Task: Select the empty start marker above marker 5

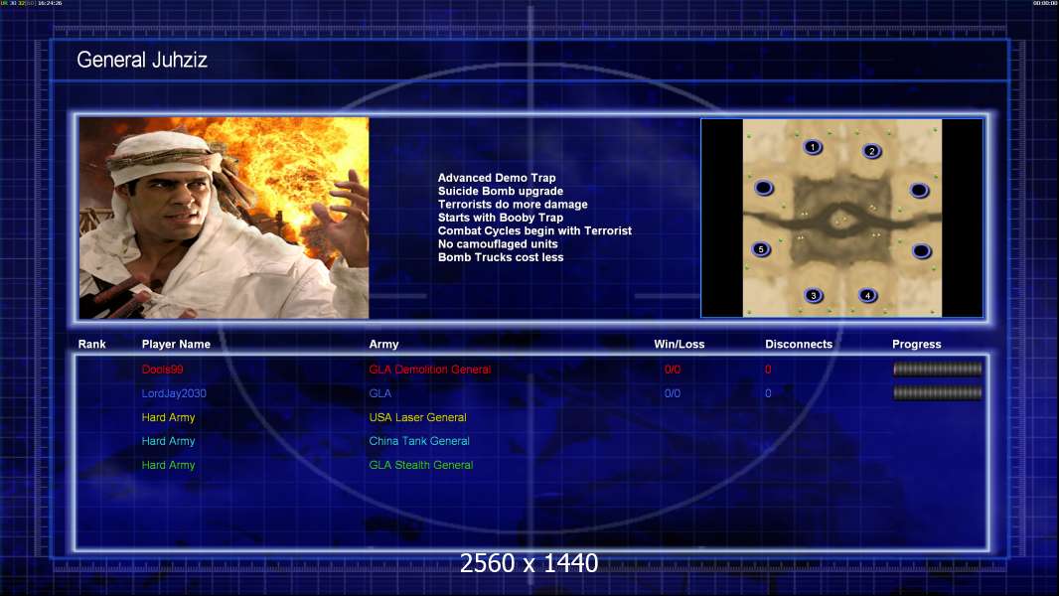Action: click(x=763, y=188)
